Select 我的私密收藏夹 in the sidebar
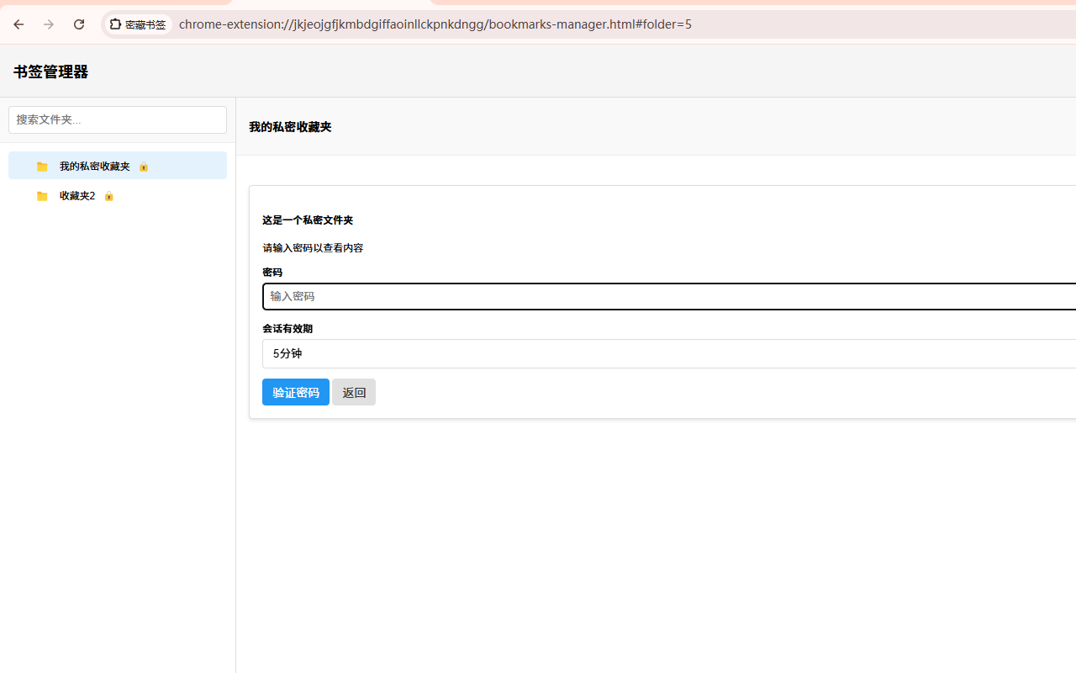The width and height of the screenshot is (1076, 673). (x=94, y=166)
